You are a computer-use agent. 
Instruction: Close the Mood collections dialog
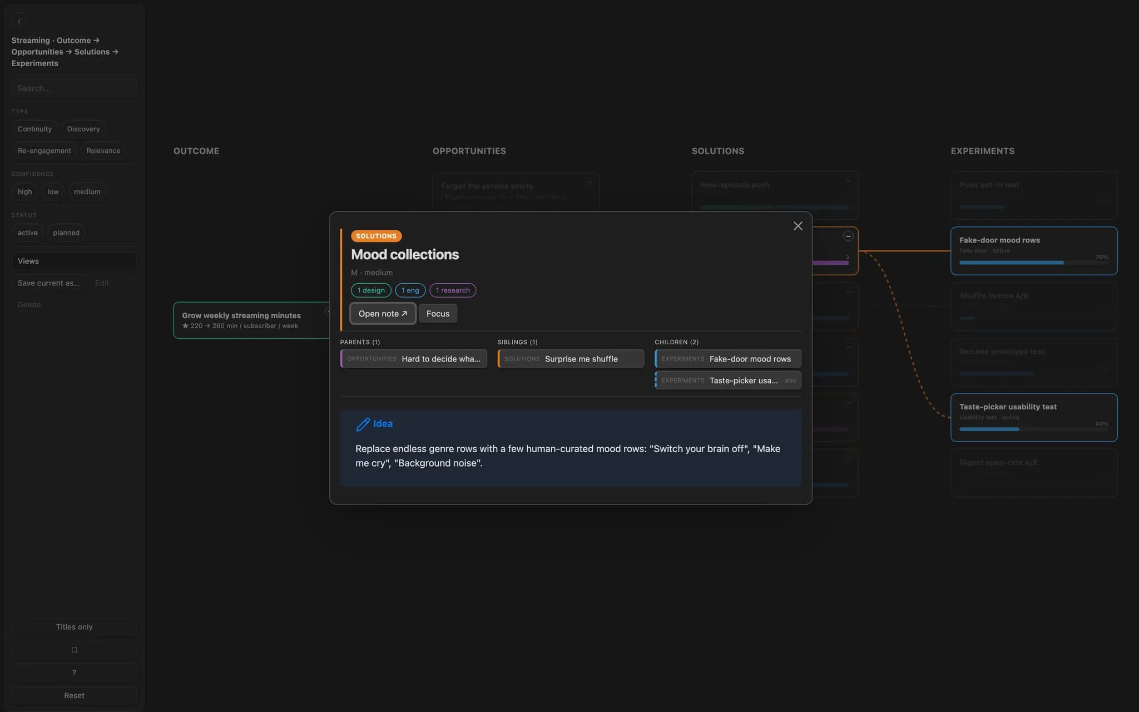(798, 226)
